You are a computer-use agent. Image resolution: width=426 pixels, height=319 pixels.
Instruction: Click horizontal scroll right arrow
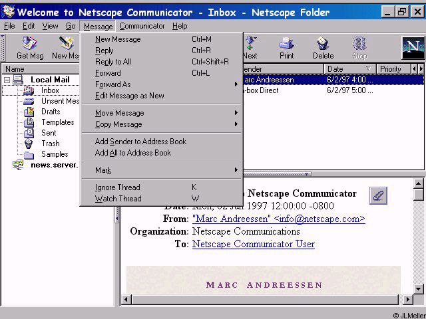(407, 300)
